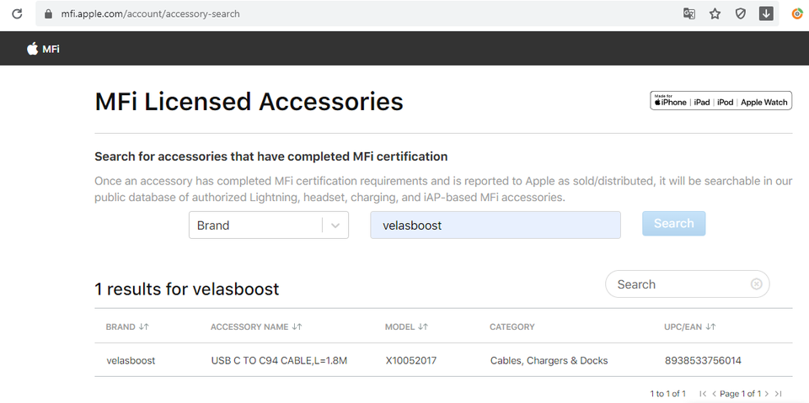Click the Apple logo in header

pyautogui.click(x=33, y=49)
